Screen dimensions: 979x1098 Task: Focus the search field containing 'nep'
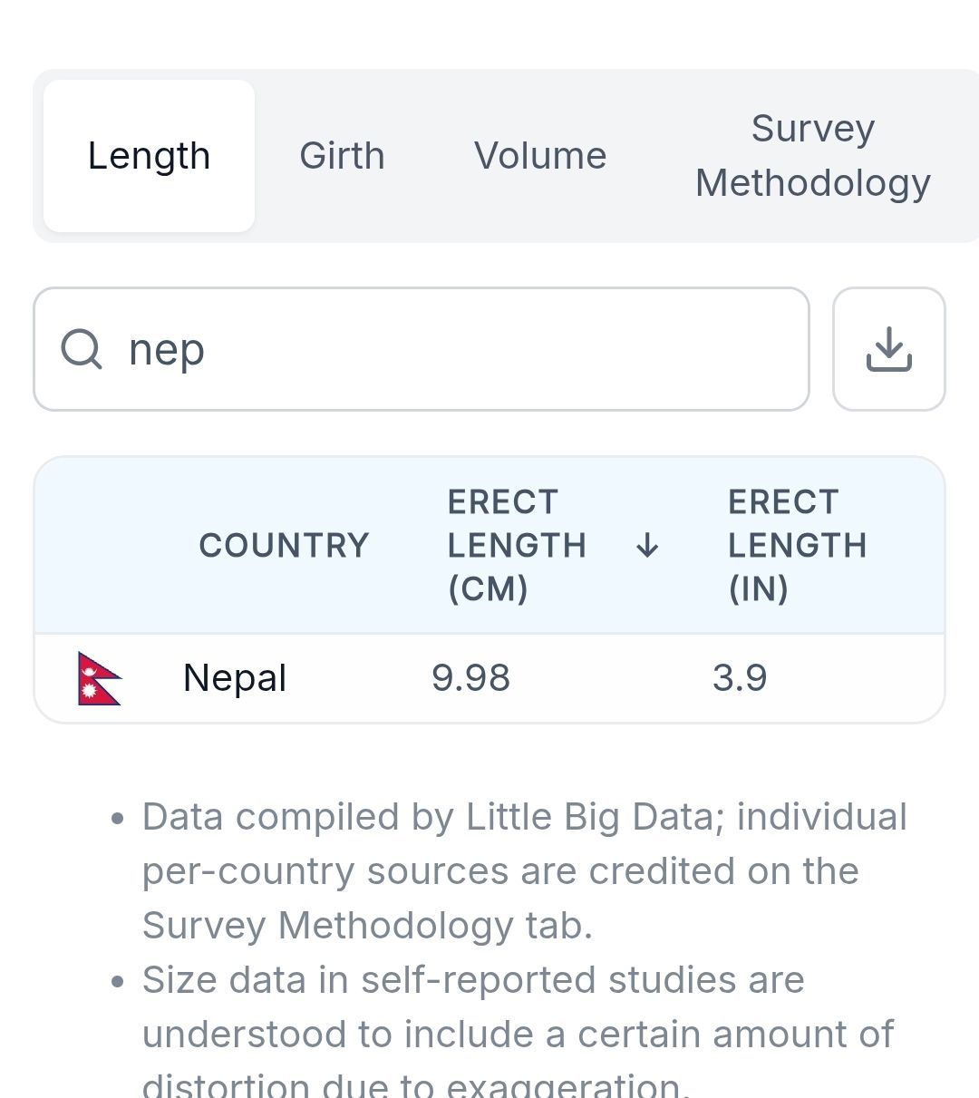click(x=453, y=349)
